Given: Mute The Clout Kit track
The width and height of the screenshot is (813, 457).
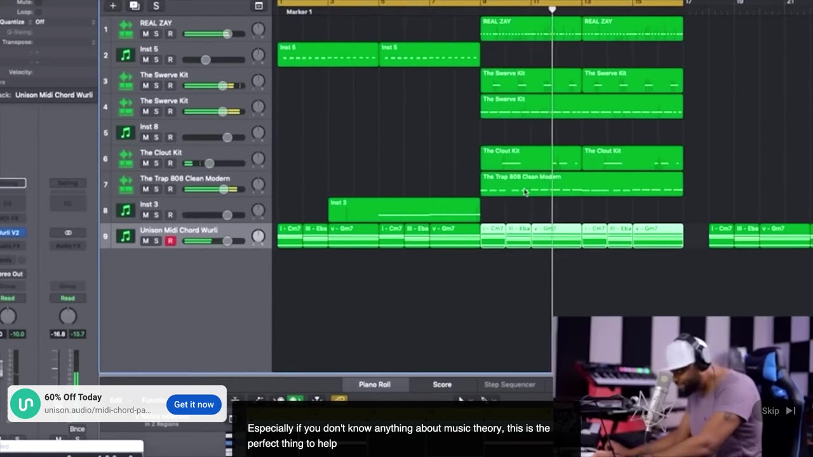Looking at the screenshot, I should [x=145, y=163].
